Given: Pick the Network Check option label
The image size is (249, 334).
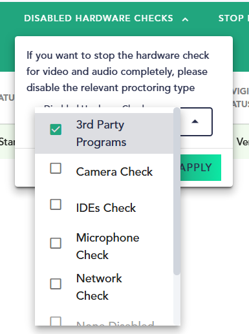Looking at the screenshot, I should coord(99,287).
